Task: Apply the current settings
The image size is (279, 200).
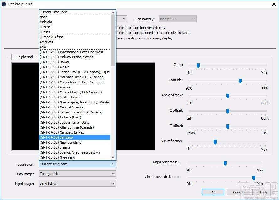Action: tap(263, 192)
